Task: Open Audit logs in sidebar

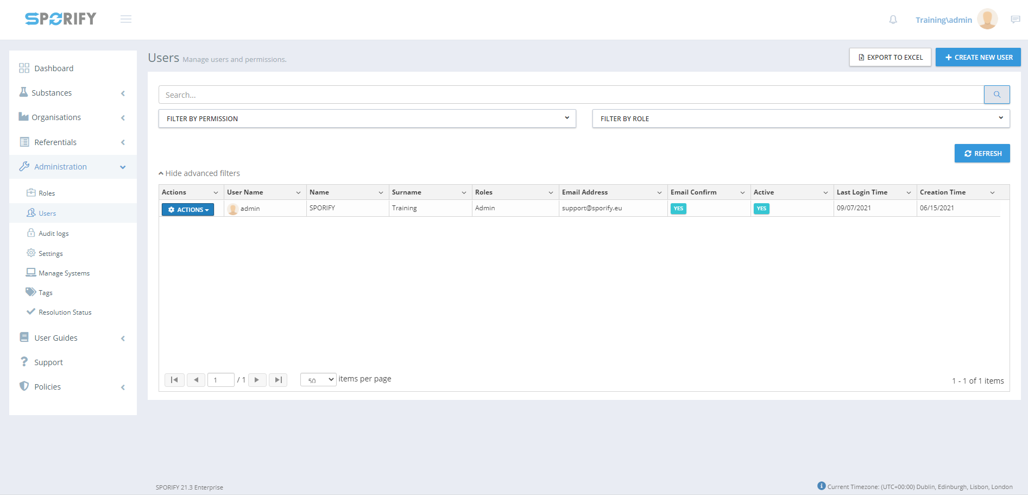Action: 53,234
